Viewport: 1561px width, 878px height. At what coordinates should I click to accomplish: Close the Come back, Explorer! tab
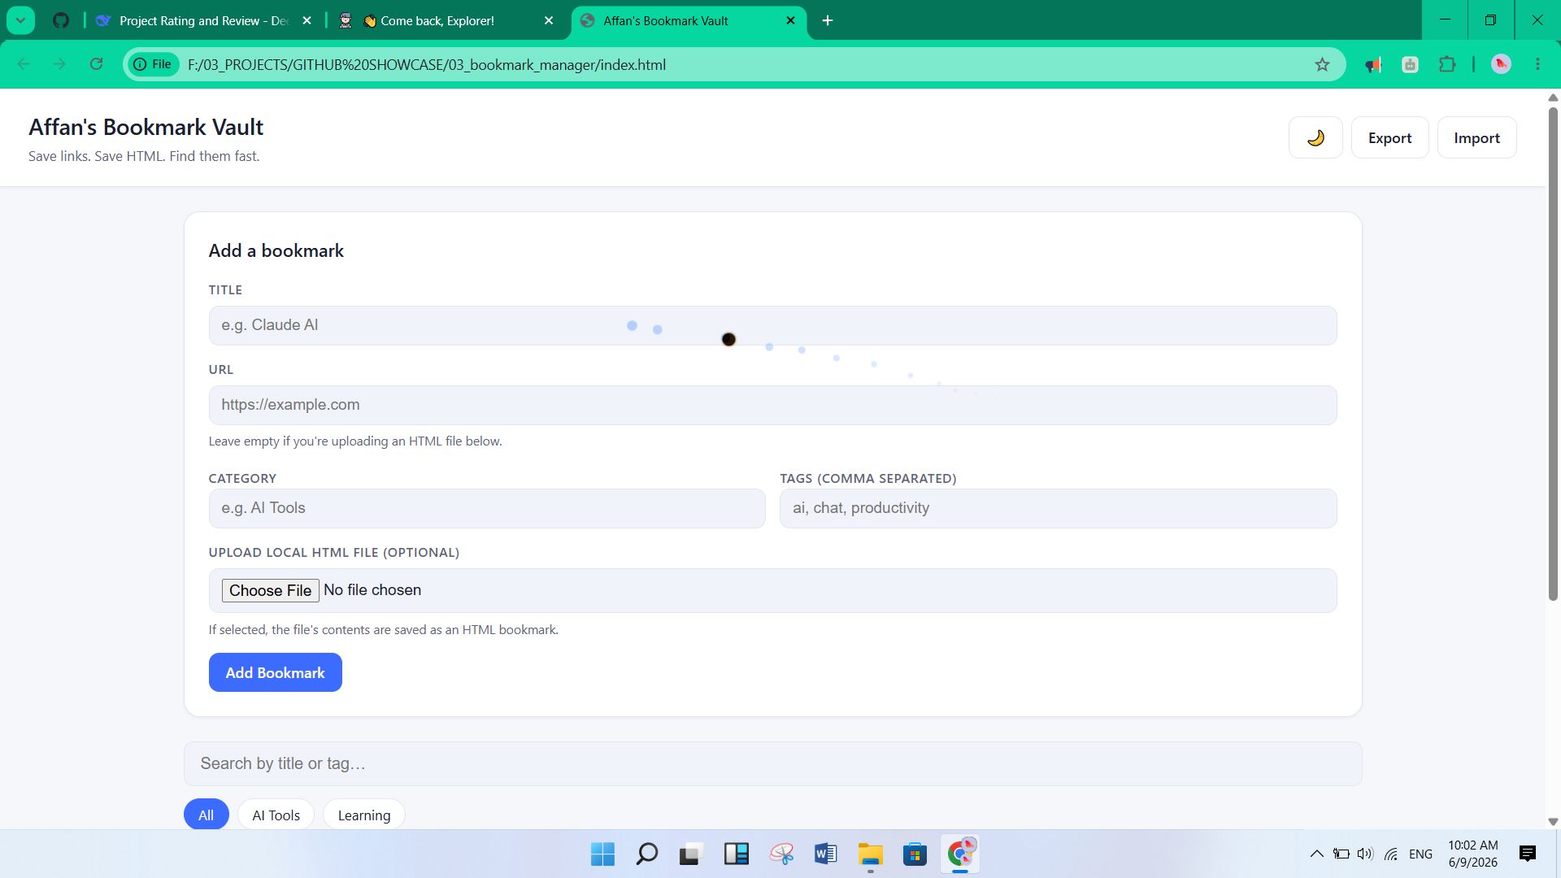pos(549,21)
